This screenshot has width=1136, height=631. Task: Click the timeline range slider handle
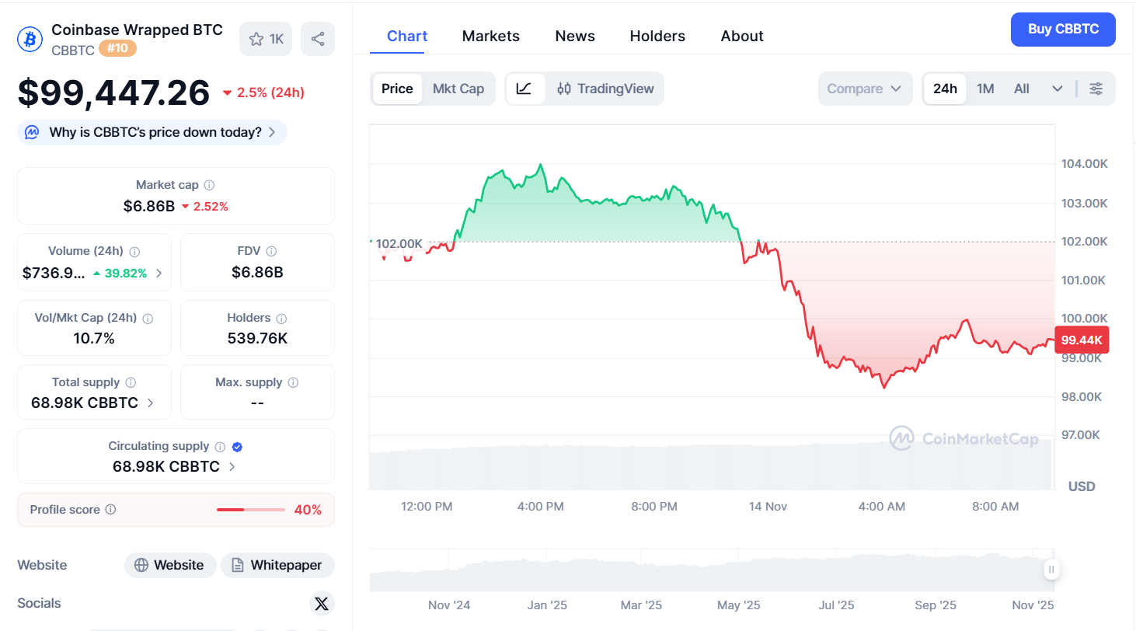click(1051, 570)
